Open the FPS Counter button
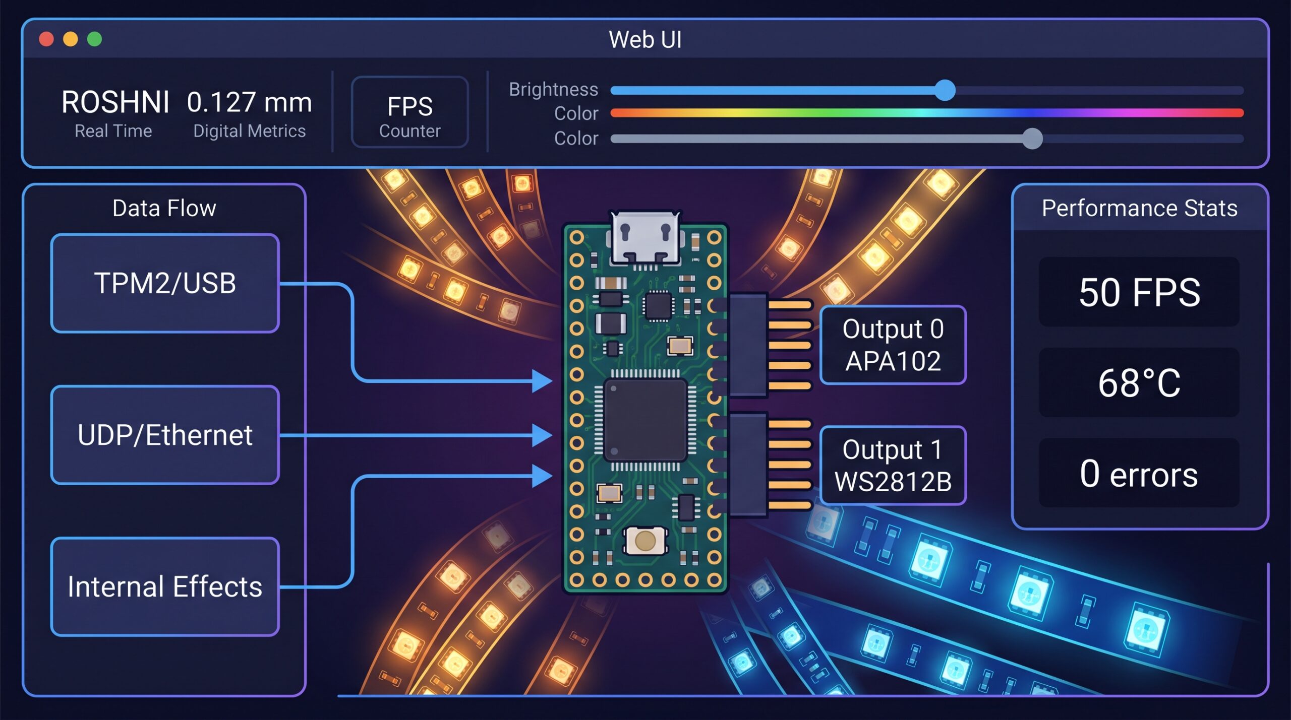This screenshot has width=1291, height=720. tap(409, 112)
